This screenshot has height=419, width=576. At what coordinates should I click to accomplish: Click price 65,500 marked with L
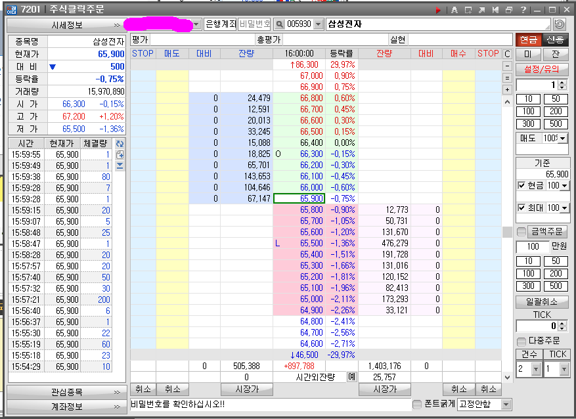[x=299, y=244]
